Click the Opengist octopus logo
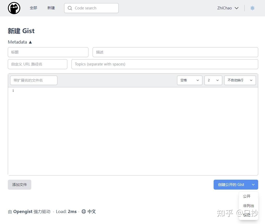This screenshot has width=265, height=224. click(14, 8)
